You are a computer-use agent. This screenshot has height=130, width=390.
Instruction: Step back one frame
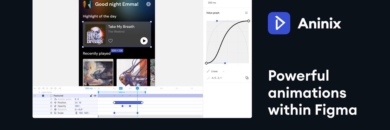pos(43,88)
